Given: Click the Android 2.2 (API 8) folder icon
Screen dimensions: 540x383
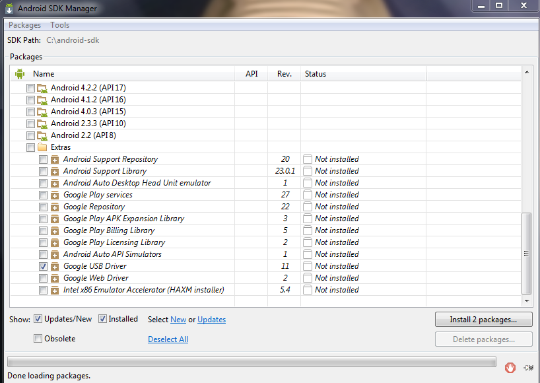Looking at the screenshot, I should 42,136.
